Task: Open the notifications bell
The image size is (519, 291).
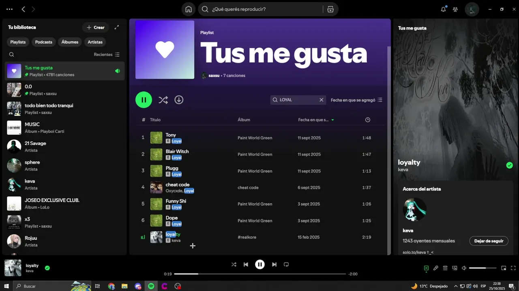Action: [x=444, y=9]
